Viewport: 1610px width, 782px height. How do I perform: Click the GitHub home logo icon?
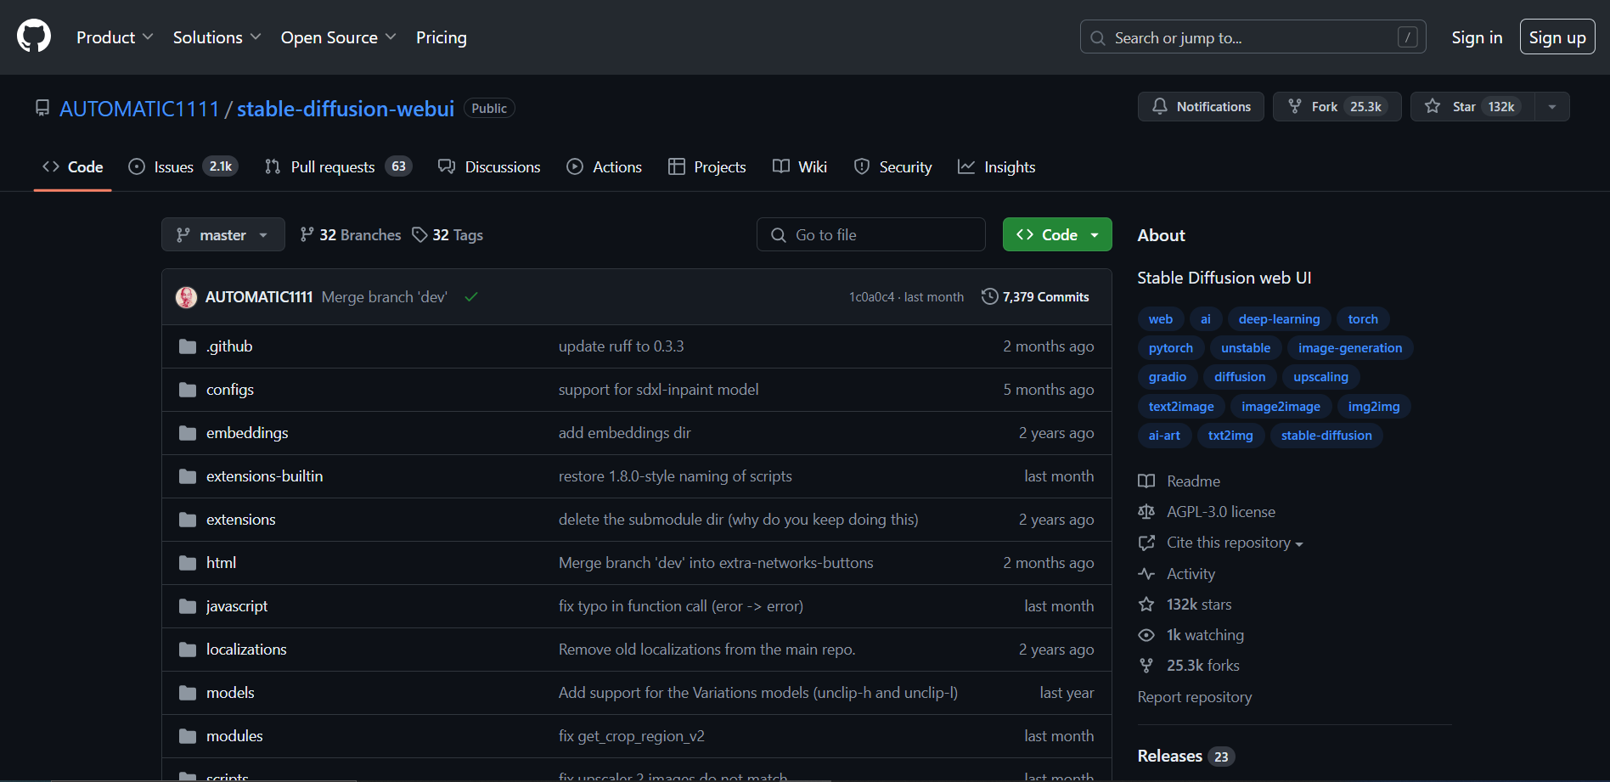[33, 37]
